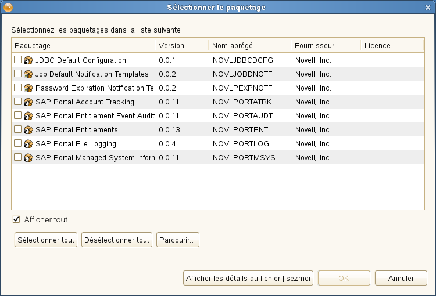Open the Parcourir... file browser
This screenshot has height=296, width=436.
coord(178,240)
